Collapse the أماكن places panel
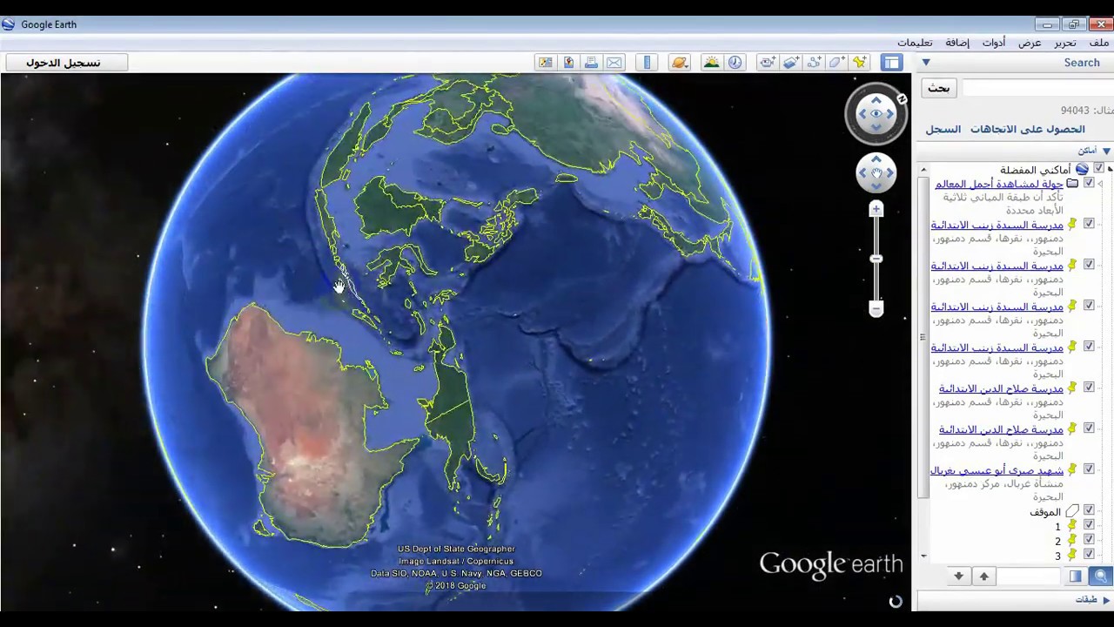Image resolution: width=1114 pixels, height=627 pixels. [1106, 151]
